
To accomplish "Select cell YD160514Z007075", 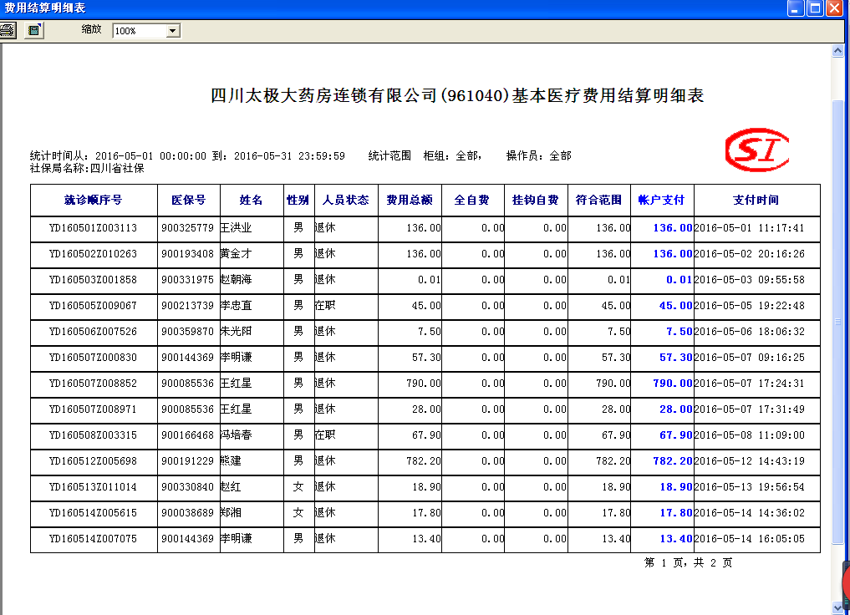I will click(94, 539).
